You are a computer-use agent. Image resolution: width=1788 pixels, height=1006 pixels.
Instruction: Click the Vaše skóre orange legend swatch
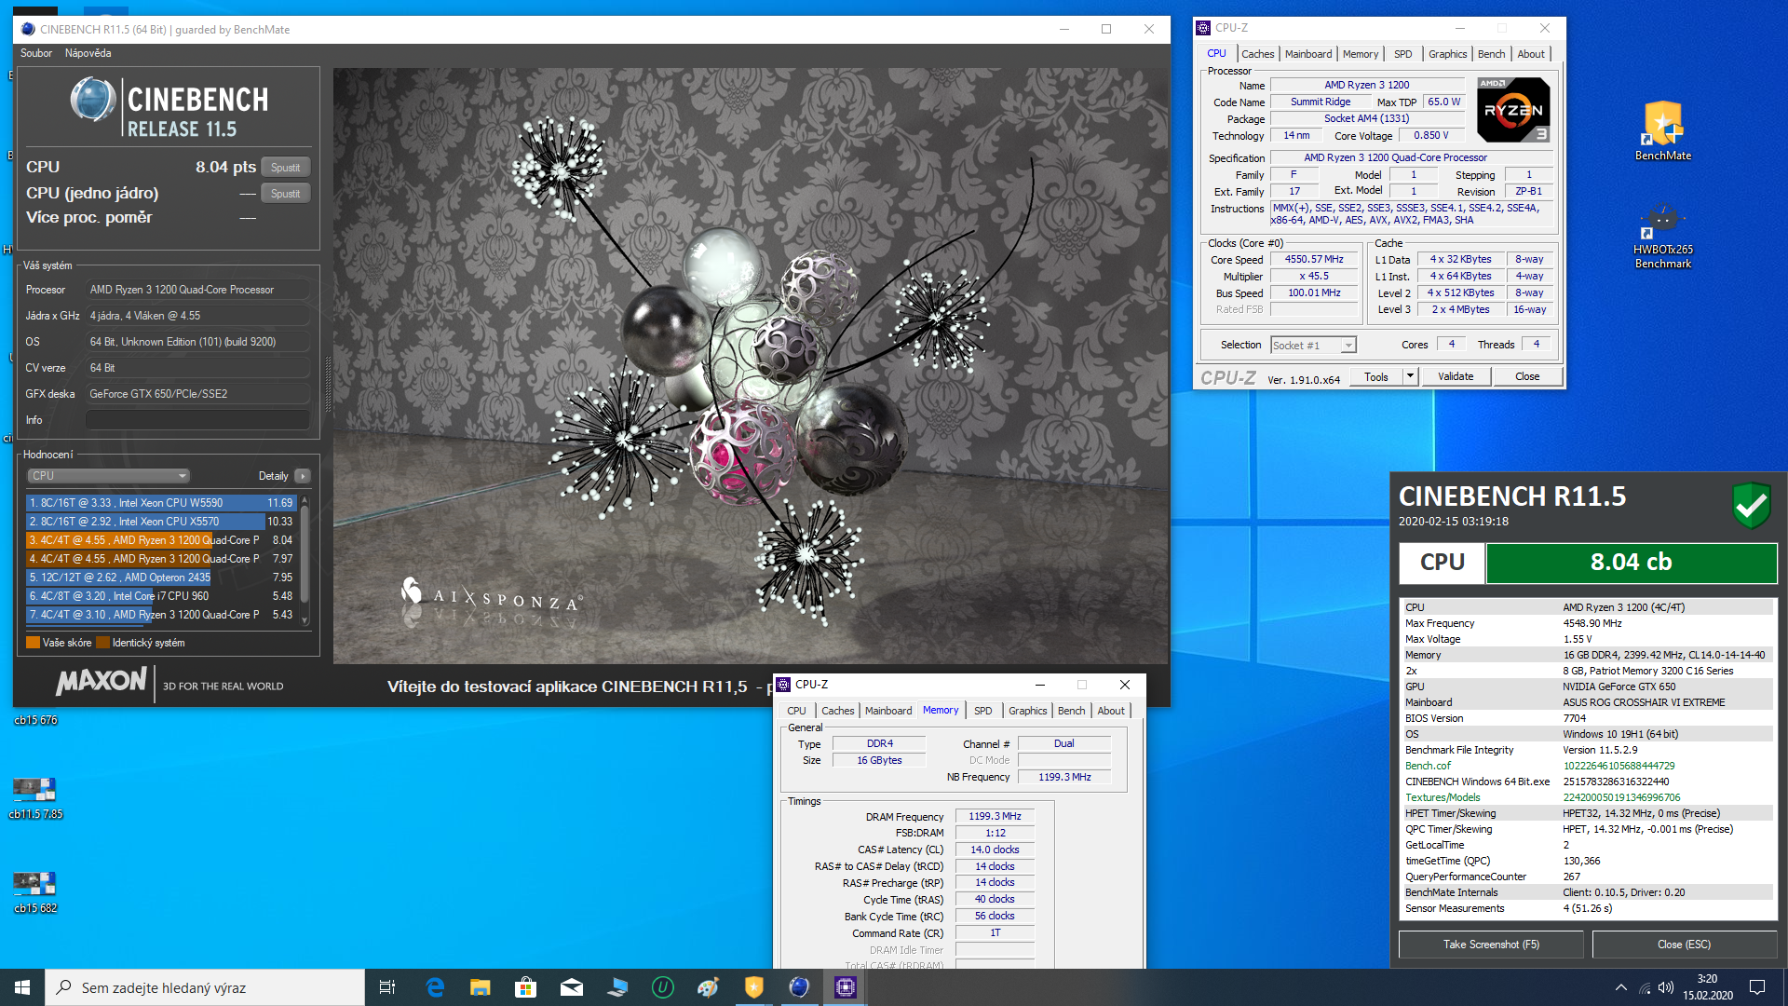[33, 643]
